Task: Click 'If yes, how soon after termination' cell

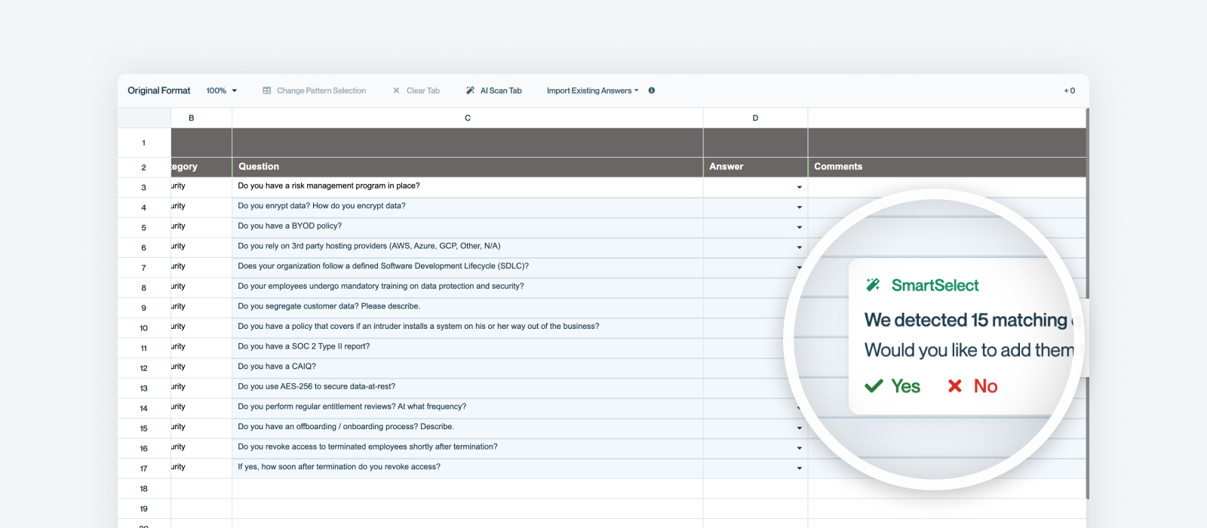Action: click(468, 467)
